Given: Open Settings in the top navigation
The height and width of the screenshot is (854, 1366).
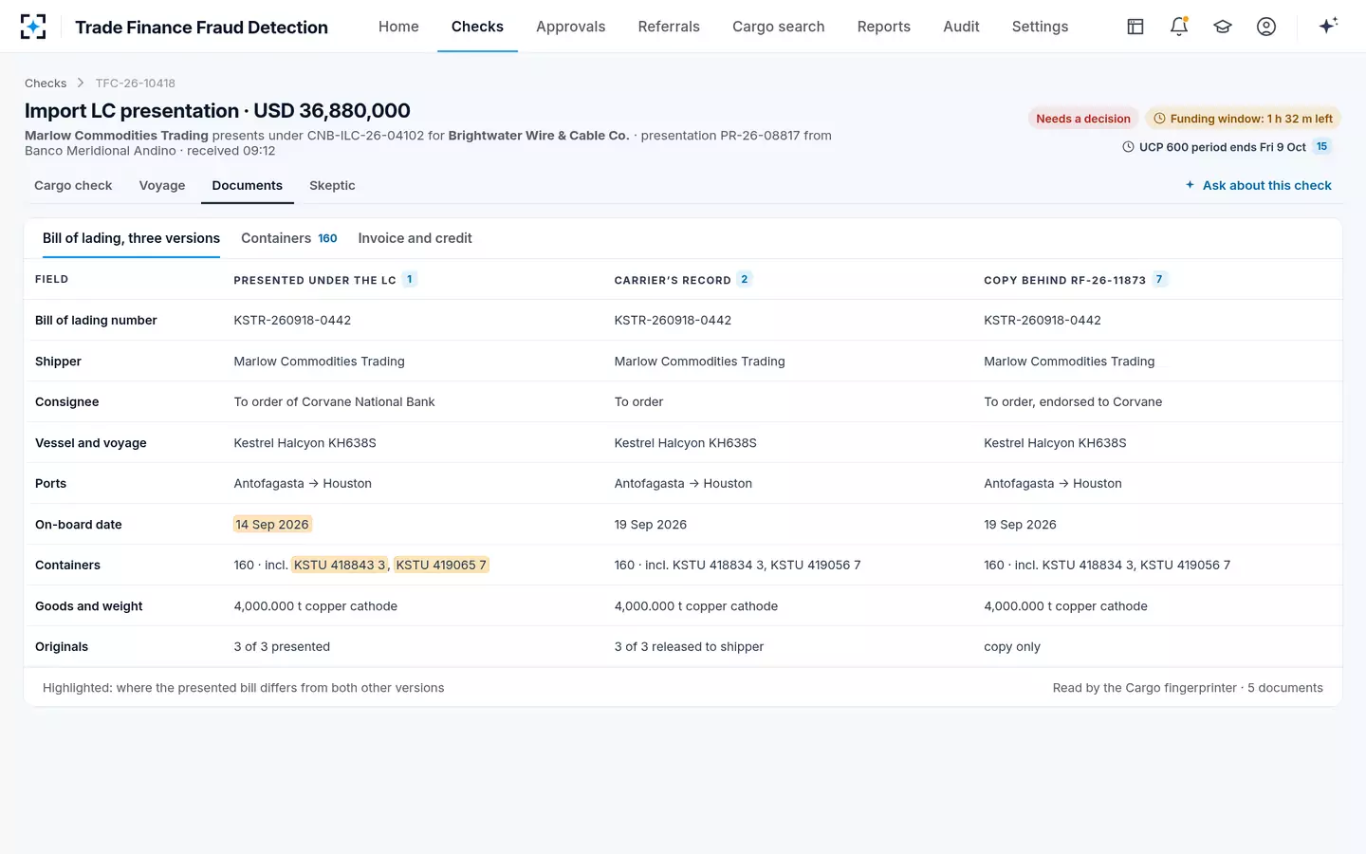Looking at the screenshot, I should pyautogui.click(x=1040, y=27).
